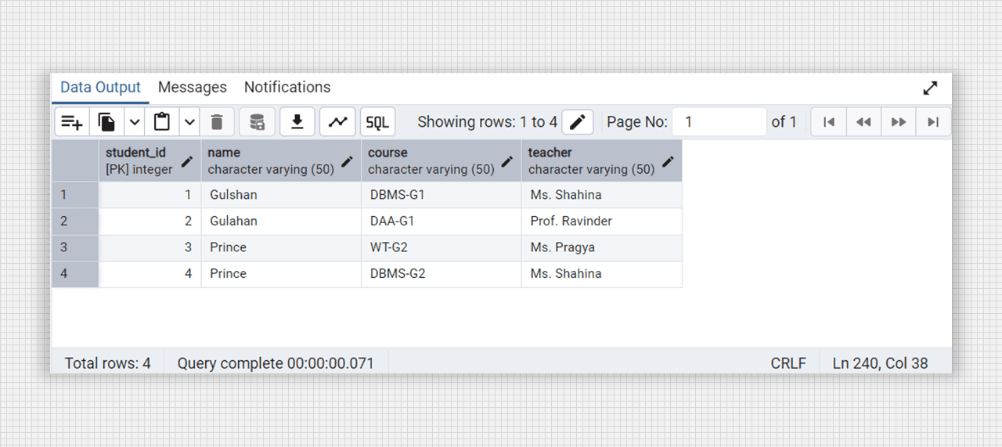This screenshot has width=1002, height=447.
Task: Click the SQL button
Action: (378, 122)
